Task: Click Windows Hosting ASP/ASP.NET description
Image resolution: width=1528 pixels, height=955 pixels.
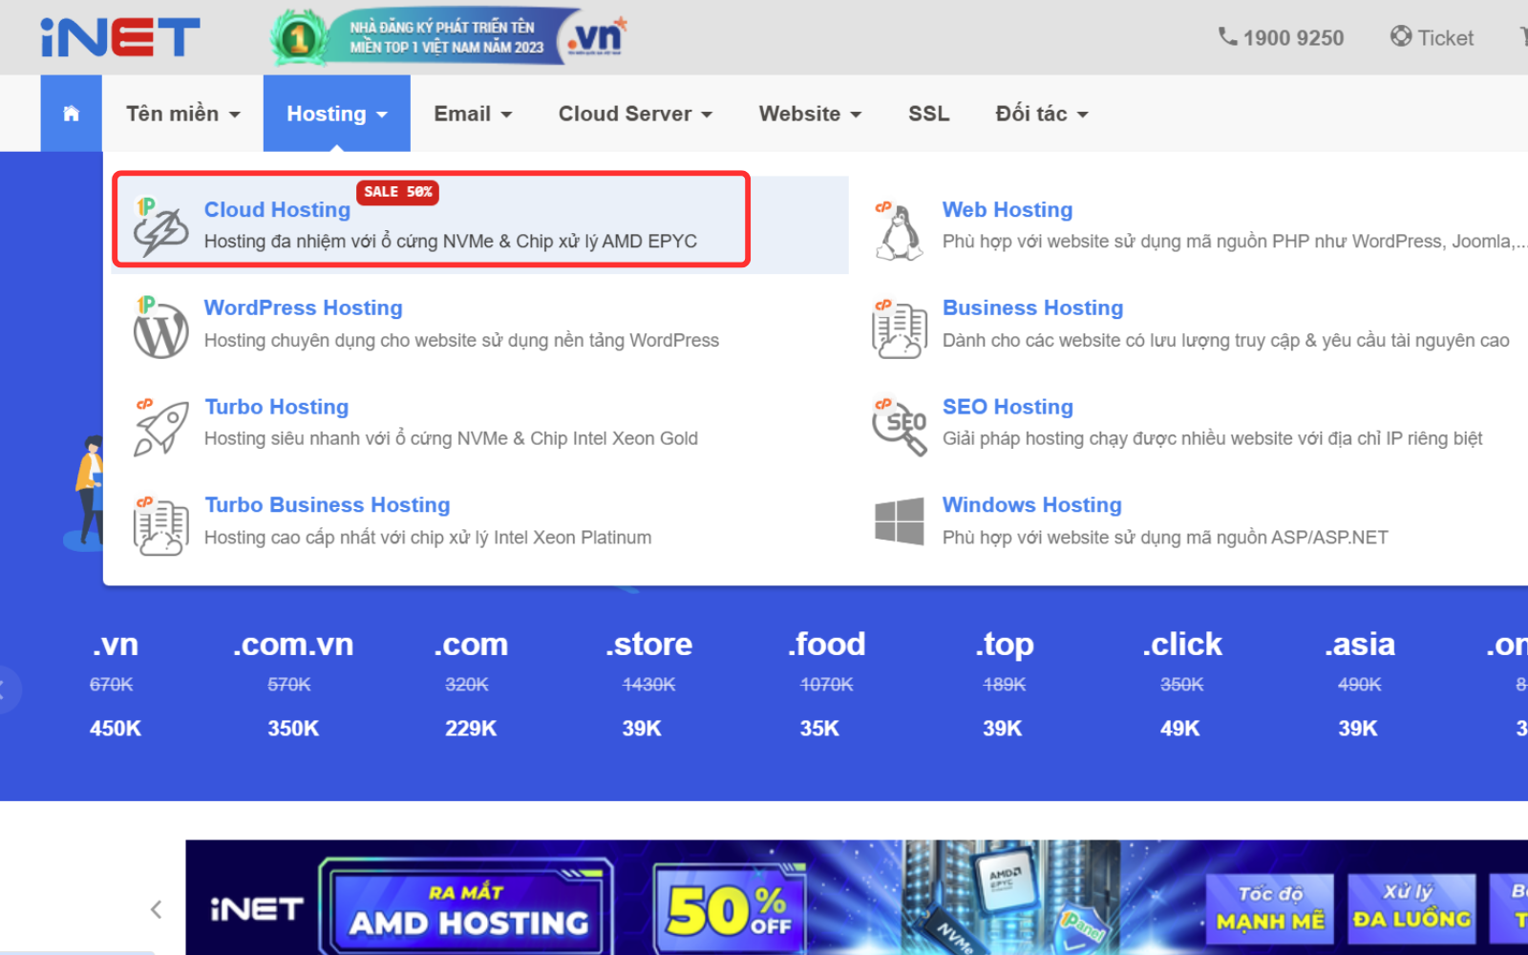Action: tap(1165, 538)
